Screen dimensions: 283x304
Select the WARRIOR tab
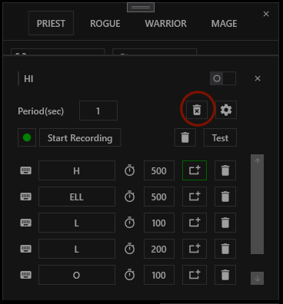pyautogui.click(x=165, y=24)
